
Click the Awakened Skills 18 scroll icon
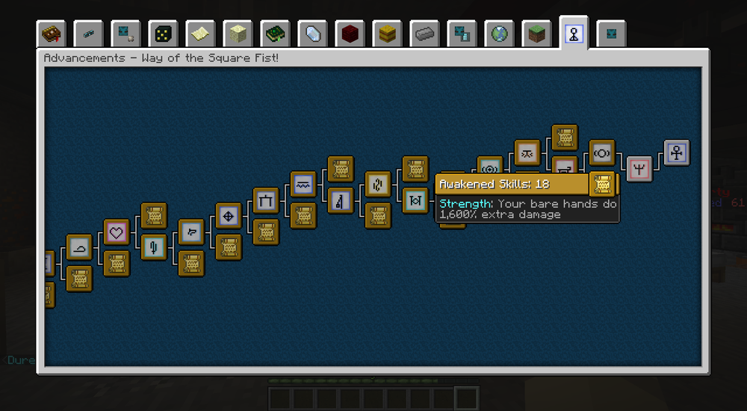602,184
